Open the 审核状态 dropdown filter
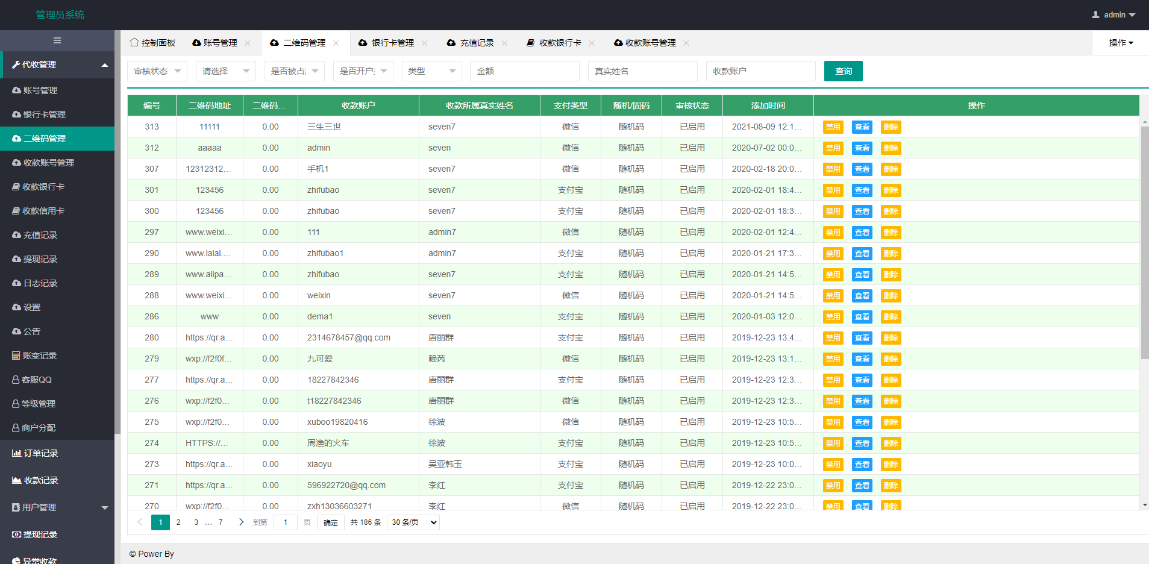This screenshot has width=1149, height=564. point(157,70)
